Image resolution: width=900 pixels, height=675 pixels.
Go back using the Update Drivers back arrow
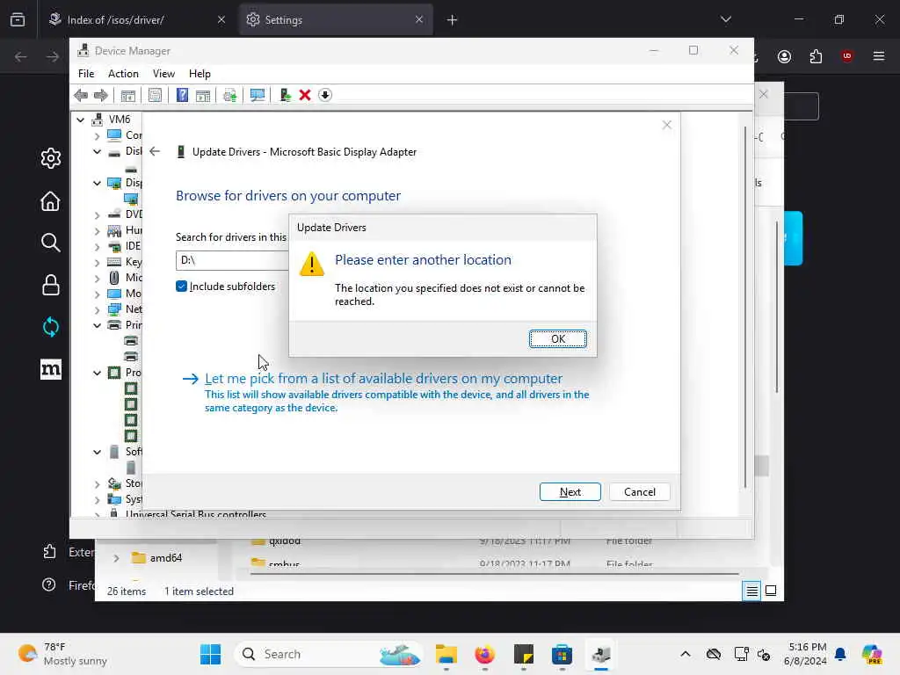(155, 151)
